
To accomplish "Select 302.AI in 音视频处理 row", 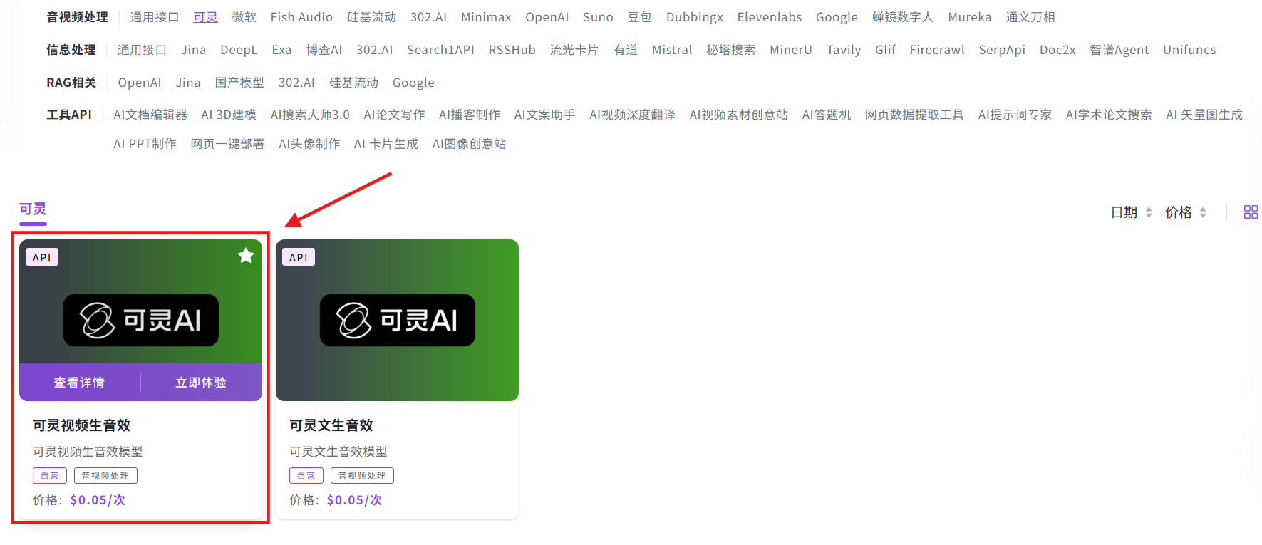I will point(428,17).
